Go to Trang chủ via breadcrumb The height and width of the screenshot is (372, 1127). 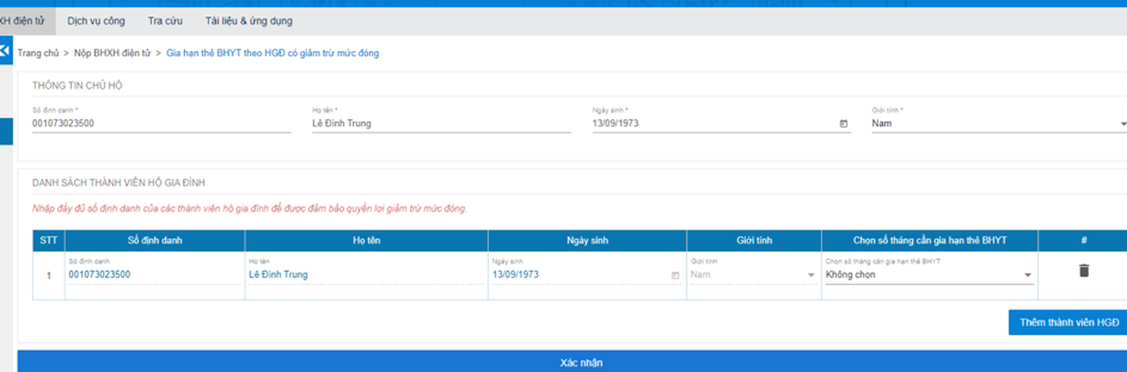(x=38, y=53)
